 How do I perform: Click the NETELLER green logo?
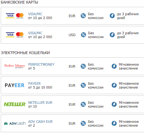coord(15,104)
